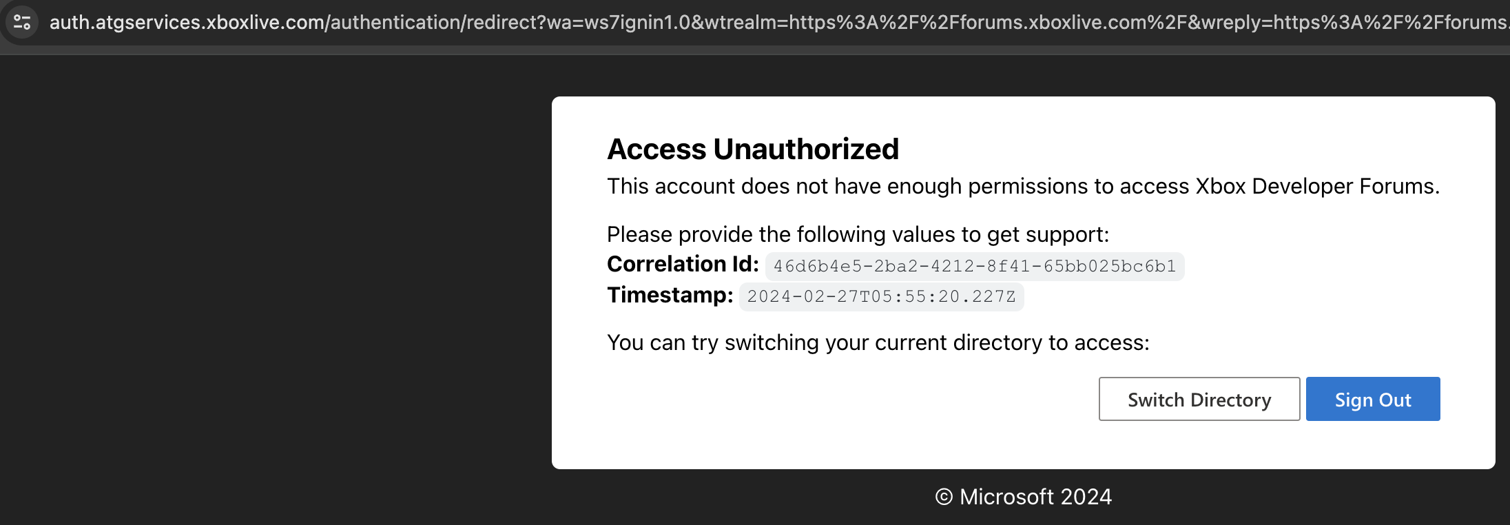Image resolution: width=1510 pixels, height=525 pixels.
Task: Switch directory to access the forums
Action: click(1199, 399)
